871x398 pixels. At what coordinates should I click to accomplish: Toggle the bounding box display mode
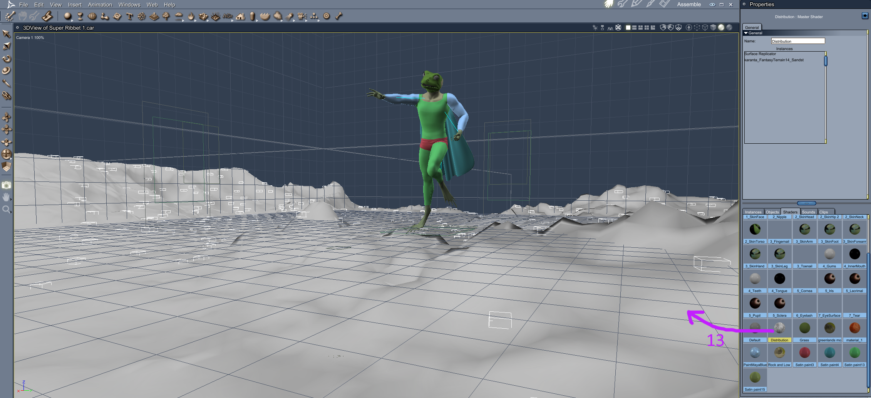coord(697,27)
